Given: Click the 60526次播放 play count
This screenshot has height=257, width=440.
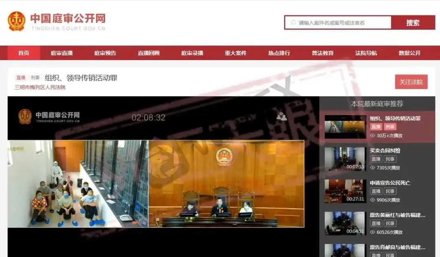Looking at the screenshot, I should pyautogui.click(x=389, y=232).
